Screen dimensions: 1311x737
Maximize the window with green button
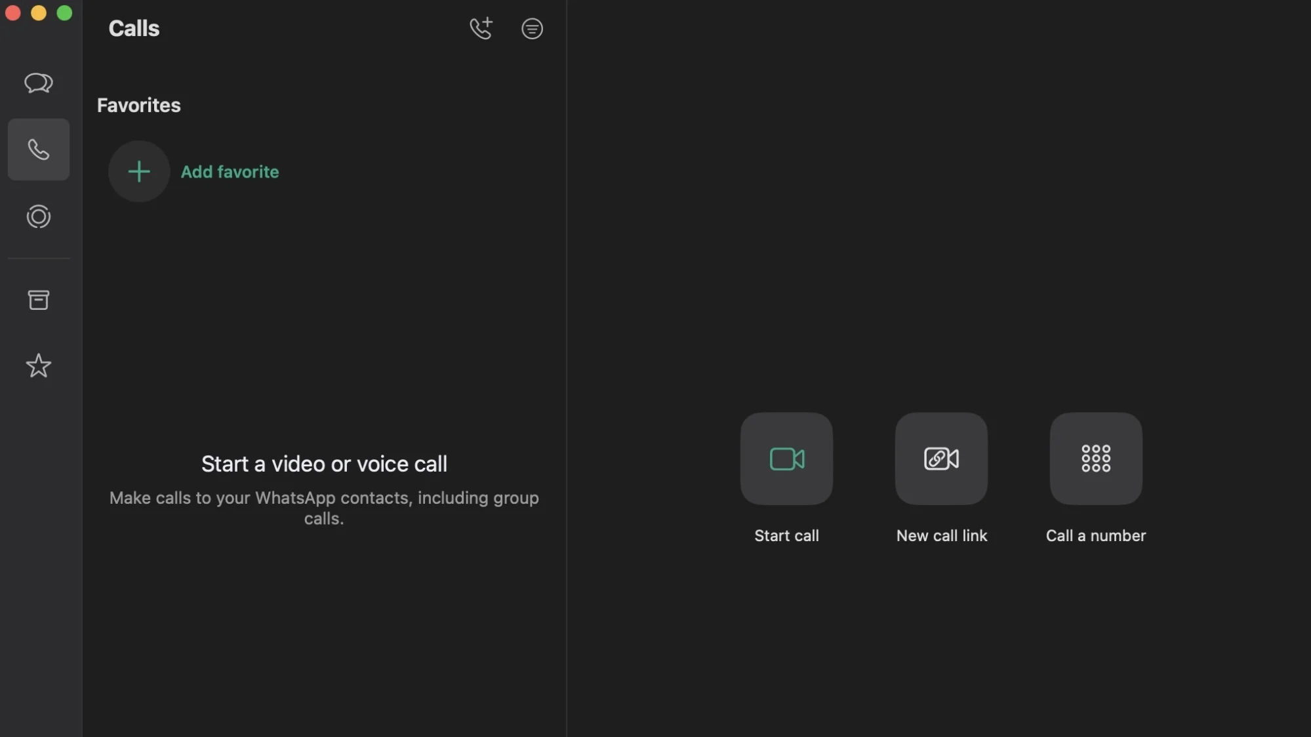pos(64,13)
